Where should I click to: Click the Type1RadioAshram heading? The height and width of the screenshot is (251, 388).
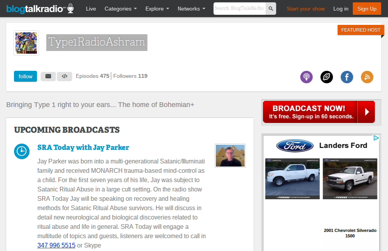(x=97, y=42)
